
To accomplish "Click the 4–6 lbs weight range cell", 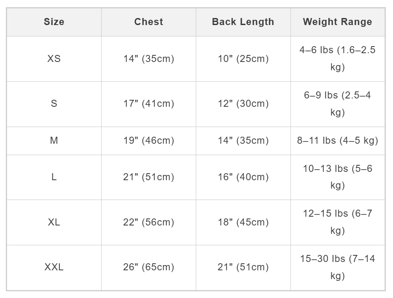I will [x=338, y=58].
